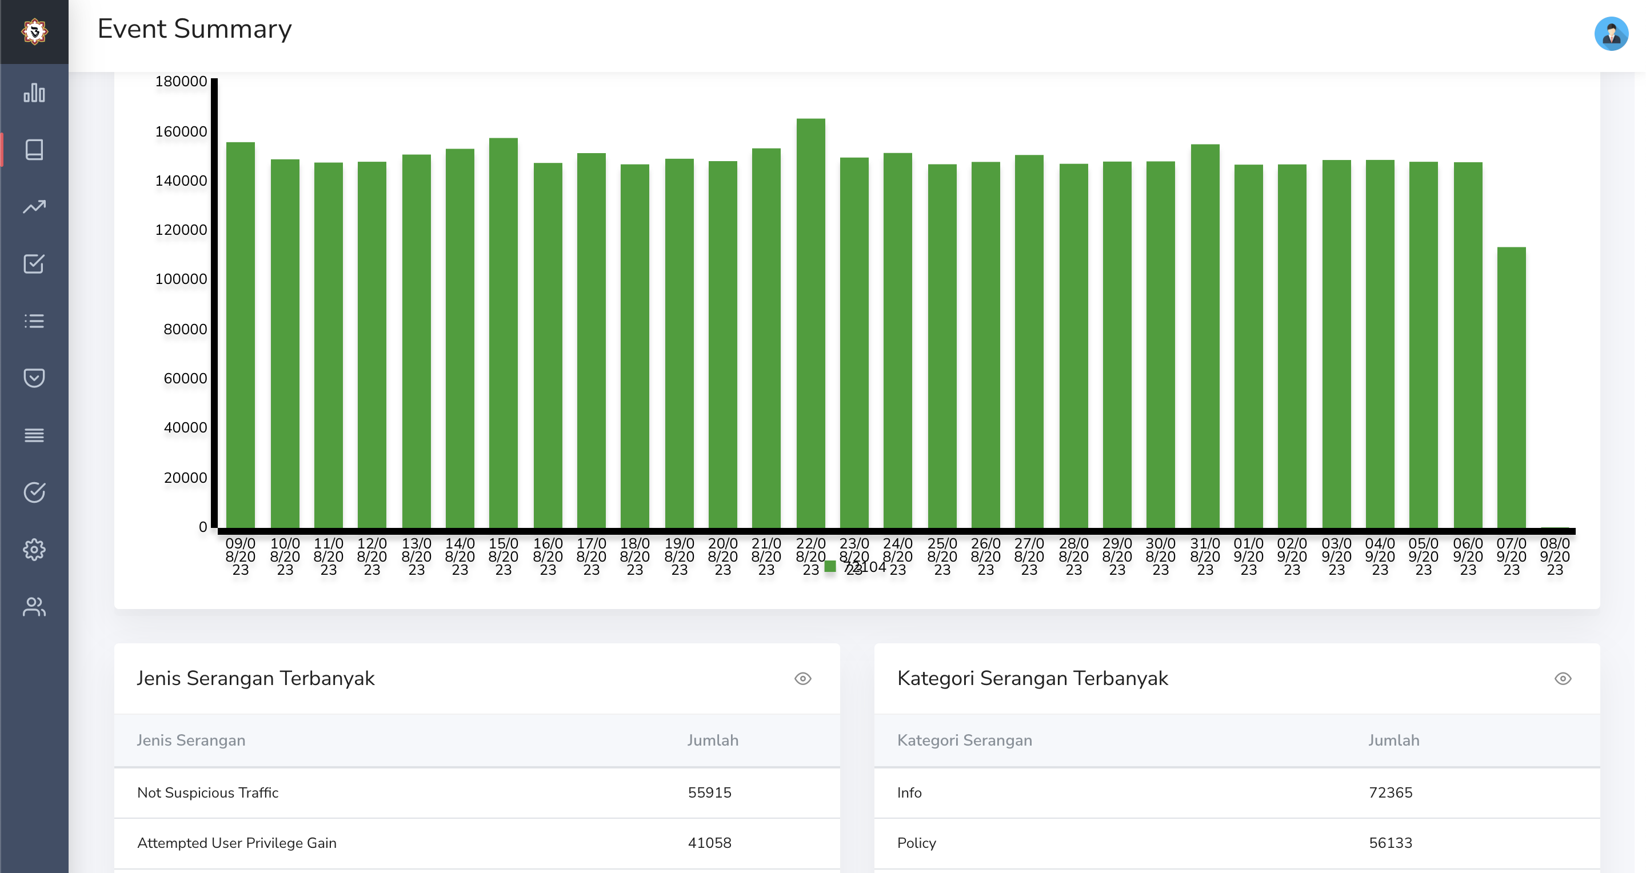Select the 'Policy' category row

[x=1237, y=843]
